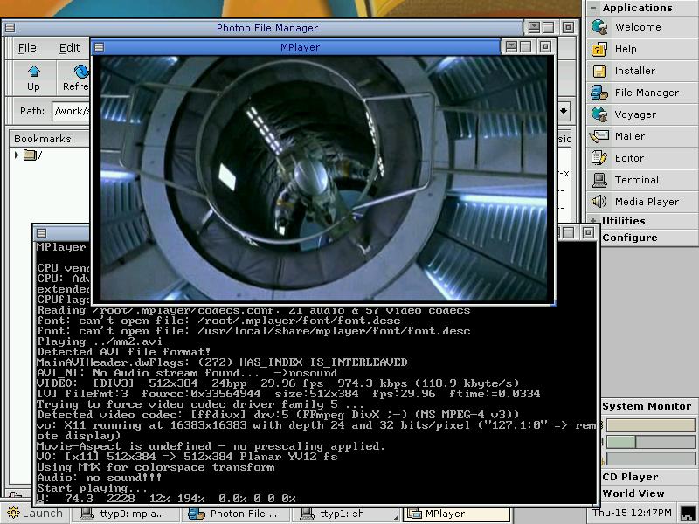Click the Launch button on the taskbar
The height and width of the screenshot is (524, 699).
coord(33,514)
